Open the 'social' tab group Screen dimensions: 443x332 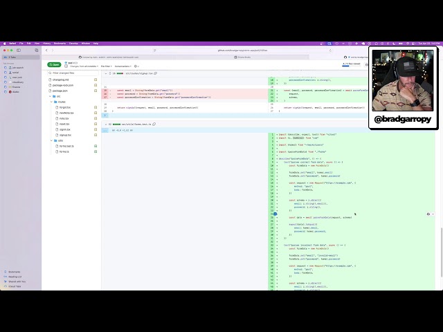point(15,73)
